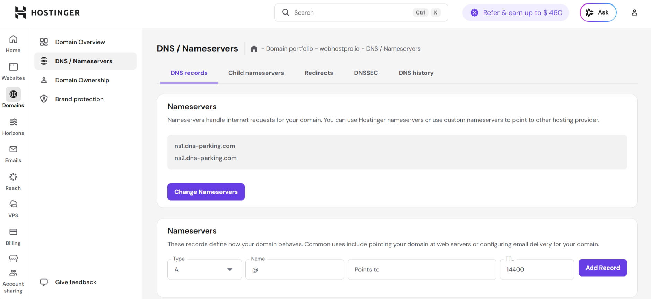The height and width of the screenshot is (299, 651).
Task: Click the Domain Ownership person icon
Action: tap(44, 80)
